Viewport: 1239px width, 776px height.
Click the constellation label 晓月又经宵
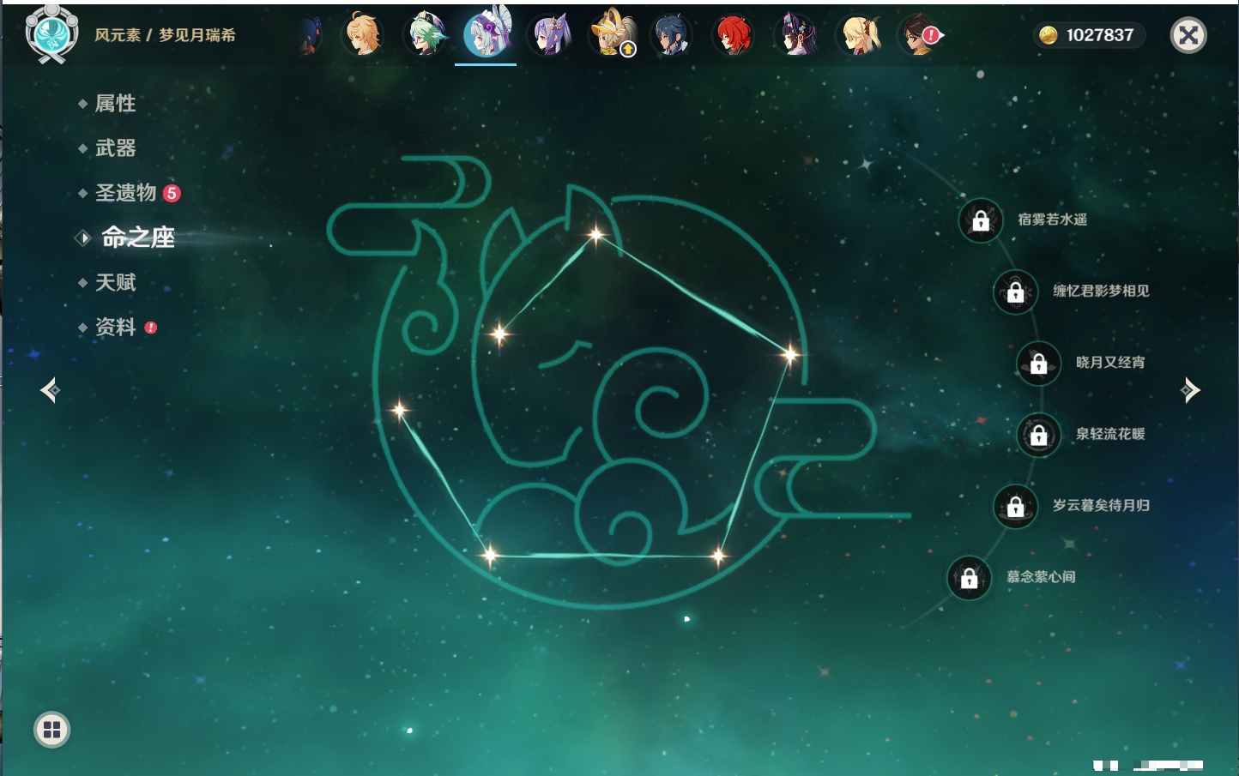click(1110, 362)
